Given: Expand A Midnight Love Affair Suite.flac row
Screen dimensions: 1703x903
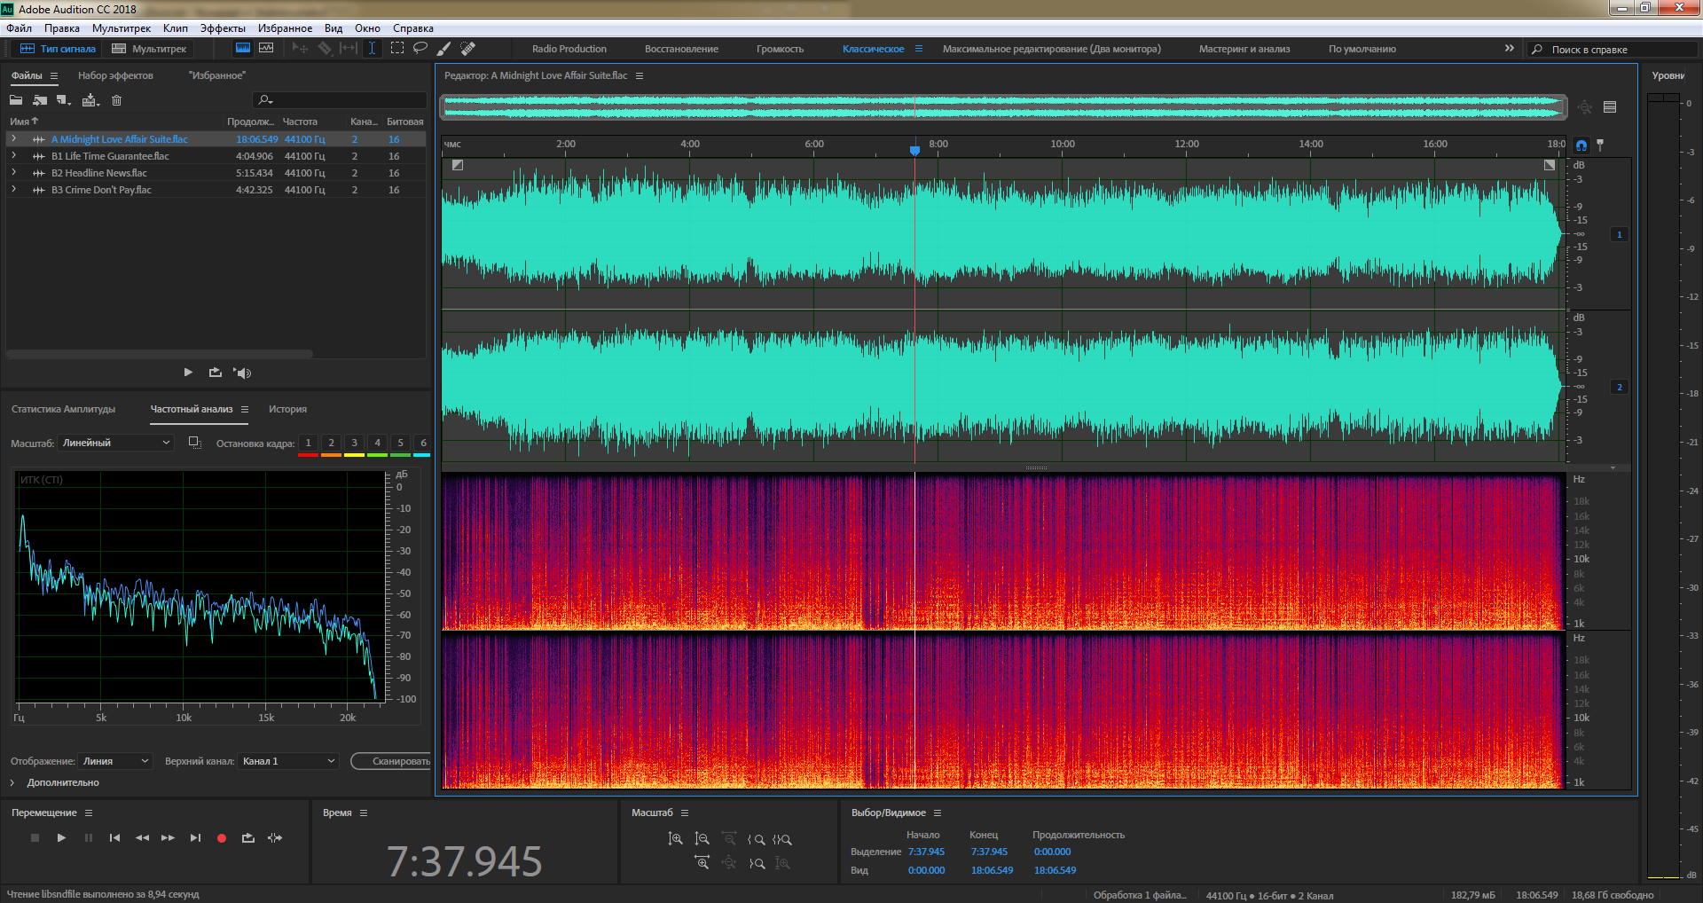Looking at the screenshot, I should tap(13, 139).
